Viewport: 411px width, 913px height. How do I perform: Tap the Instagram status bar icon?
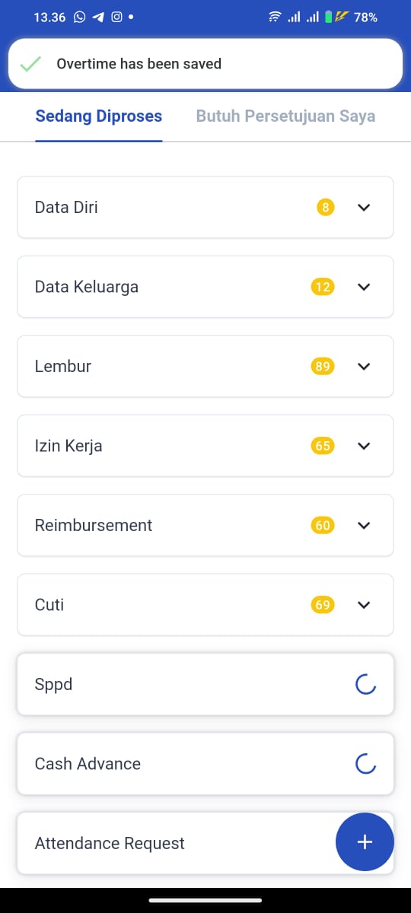[x=116, y=17]
